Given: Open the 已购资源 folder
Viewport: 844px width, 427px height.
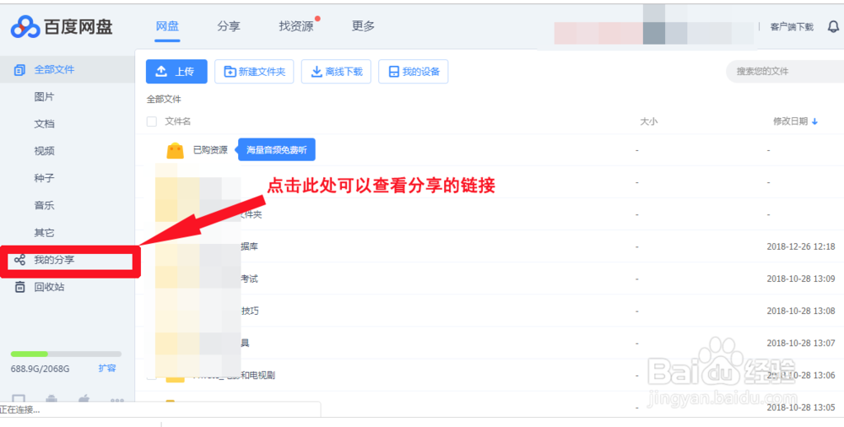Looking at the screenshot, I should [x=210, y=150].
